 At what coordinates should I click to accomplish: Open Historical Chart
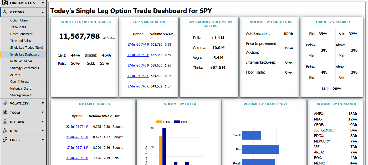21,89
